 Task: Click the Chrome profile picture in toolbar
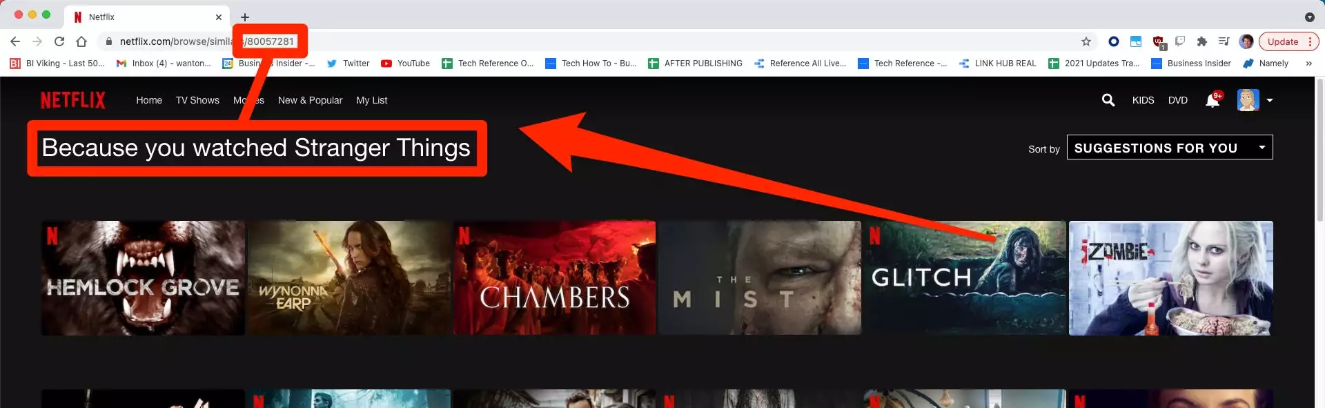tap(1246, 41)
